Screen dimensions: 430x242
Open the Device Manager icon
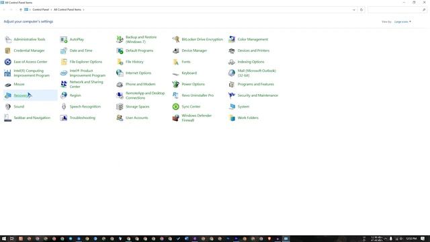pos(176,51)
